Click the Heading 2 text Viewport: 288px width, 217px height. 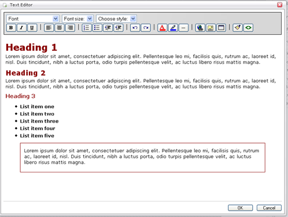coord(25,73)
